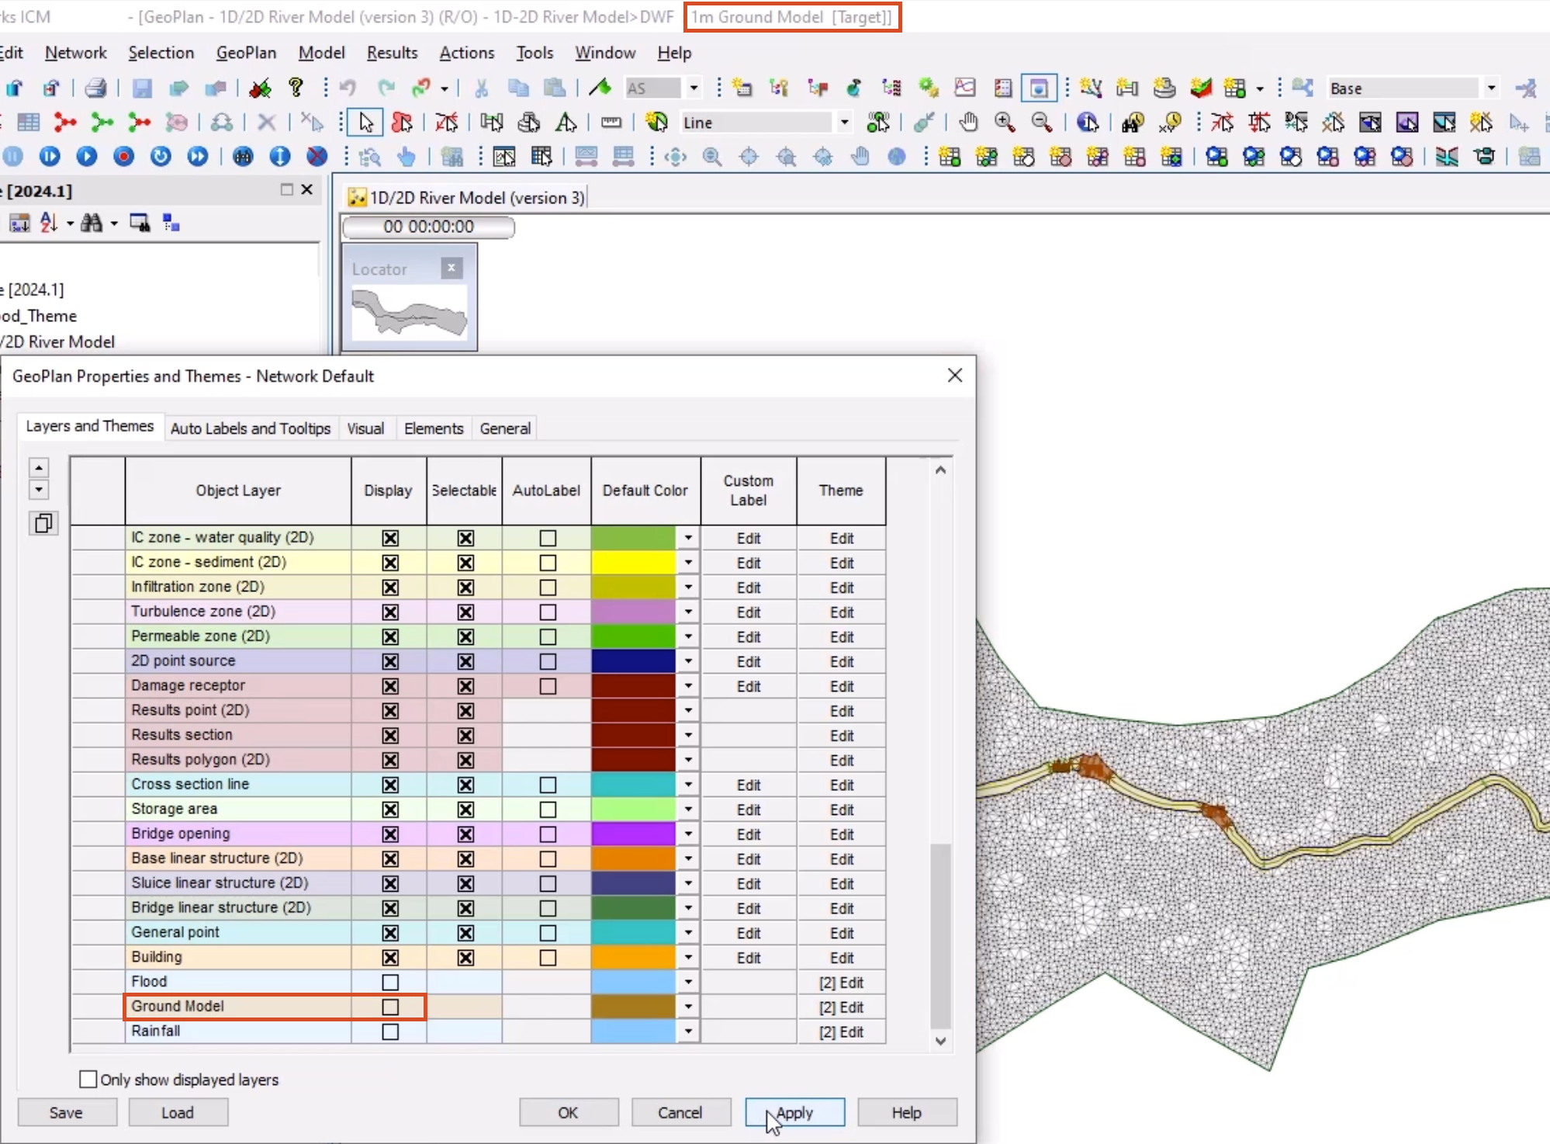The image size is (1550, 1144).
Task: Enable Display checkbox for Flood layer
Action: coord(389,982)
